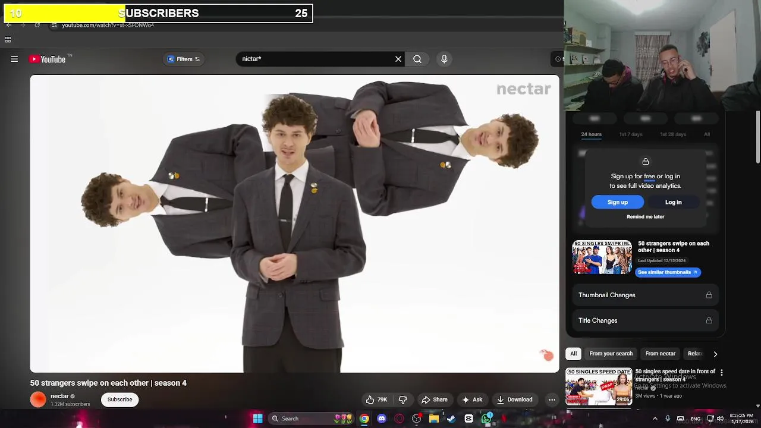The height and width of the screenshot is (428, 761).
Task: Expand the Thumbnail Changes section
Action: (645, 295)
